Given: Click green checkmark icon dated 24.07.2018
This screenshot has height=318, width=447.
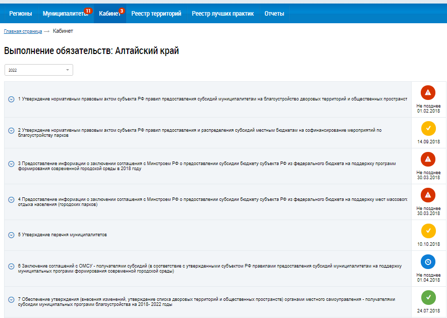Looking at the screenshot, I should coord(428,297).
